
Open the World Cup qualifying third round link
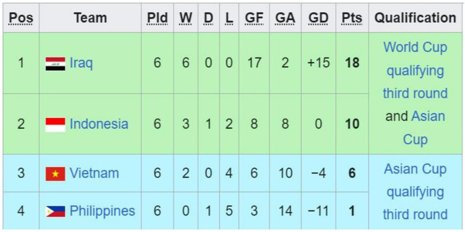[x=415, y=71]
